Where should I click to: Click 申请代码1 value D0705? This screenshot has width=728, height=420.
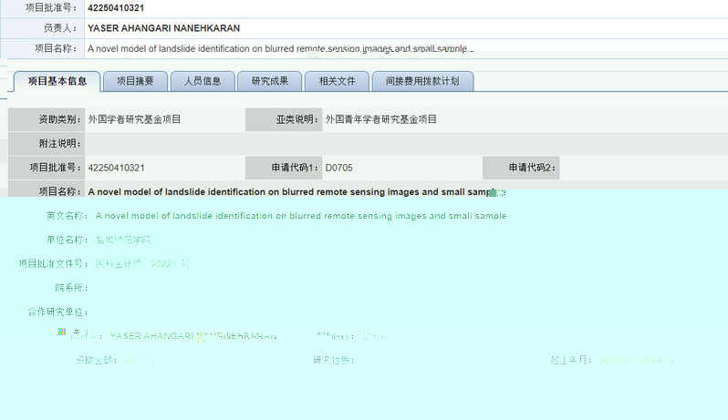pos(338,168)
